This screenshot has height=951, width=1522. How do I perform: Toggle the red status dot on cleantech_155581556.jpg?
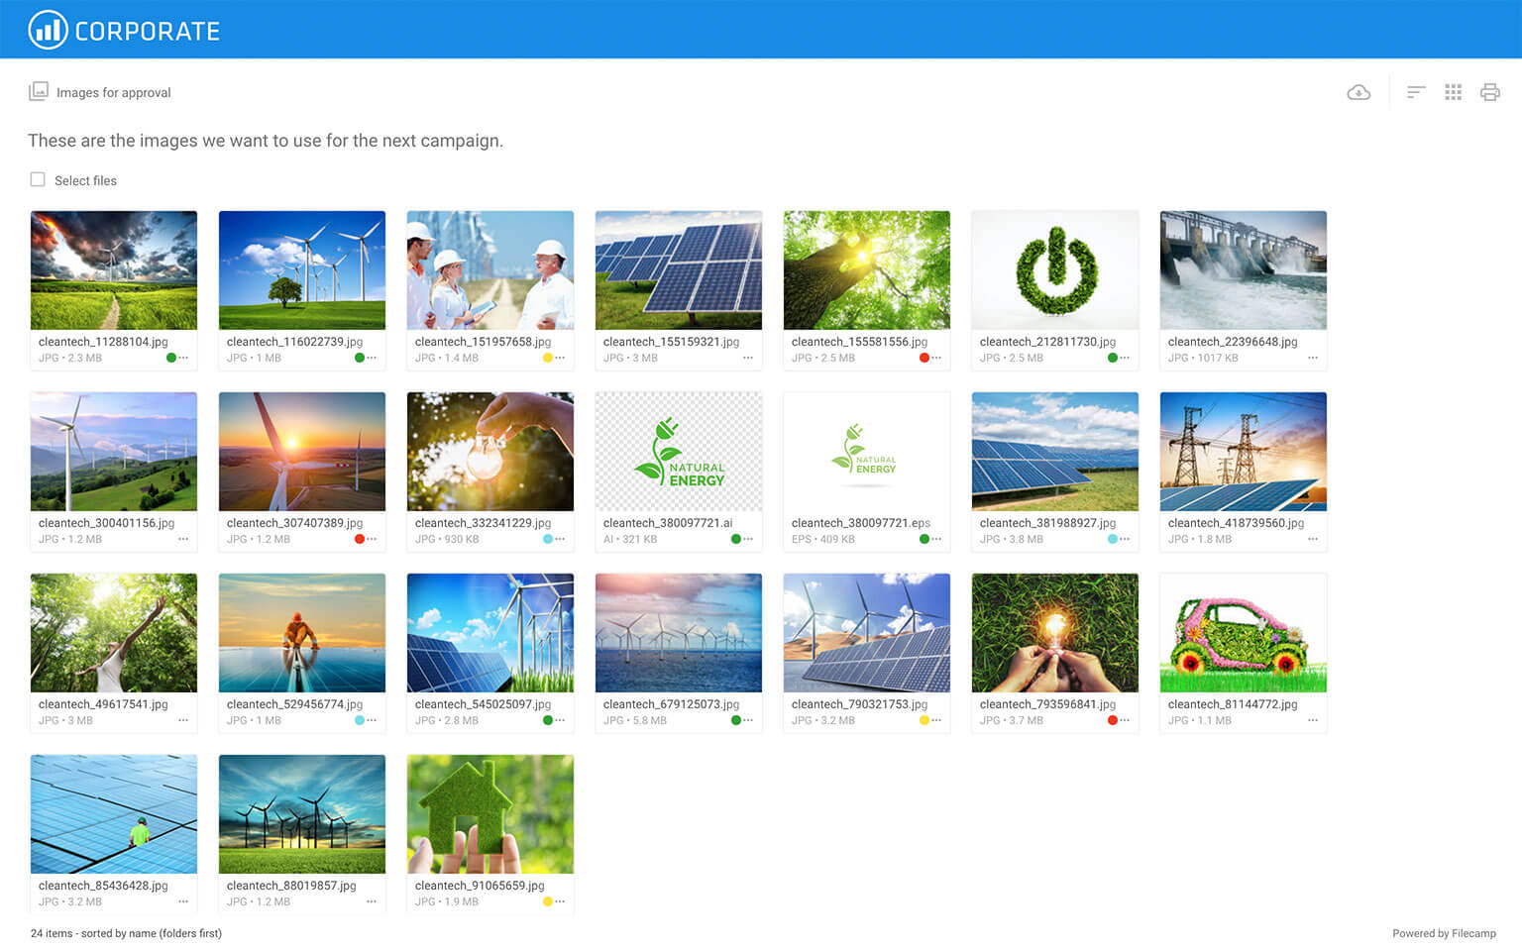(x=924, y=358)
